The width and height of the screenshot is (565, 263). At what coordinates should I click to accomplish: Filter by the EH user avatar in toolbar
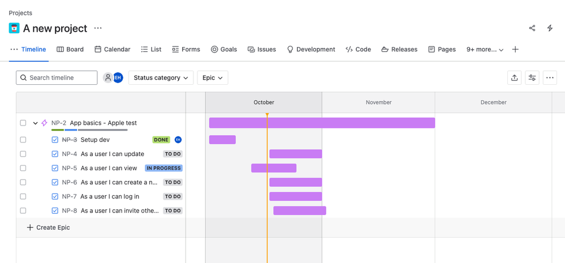[x=118, y=77]
